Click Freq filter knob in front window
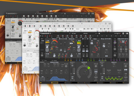134x96 pixels. 95,49
